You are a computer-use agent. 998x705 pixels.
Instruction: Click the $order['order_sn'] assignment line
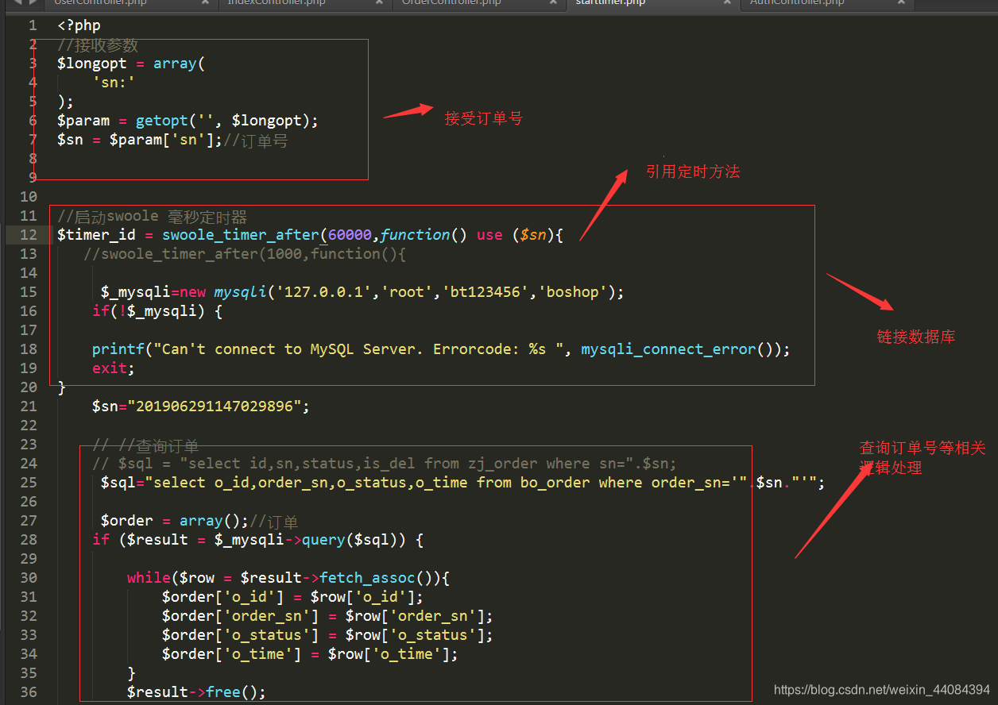tap(328, 616)
